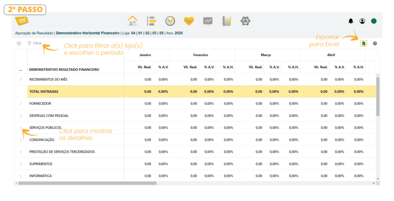The height and width of the screenshot is (201, 394).
Task: Click the year 2025 in breadcrumb
Action: [x=179, y=33]
